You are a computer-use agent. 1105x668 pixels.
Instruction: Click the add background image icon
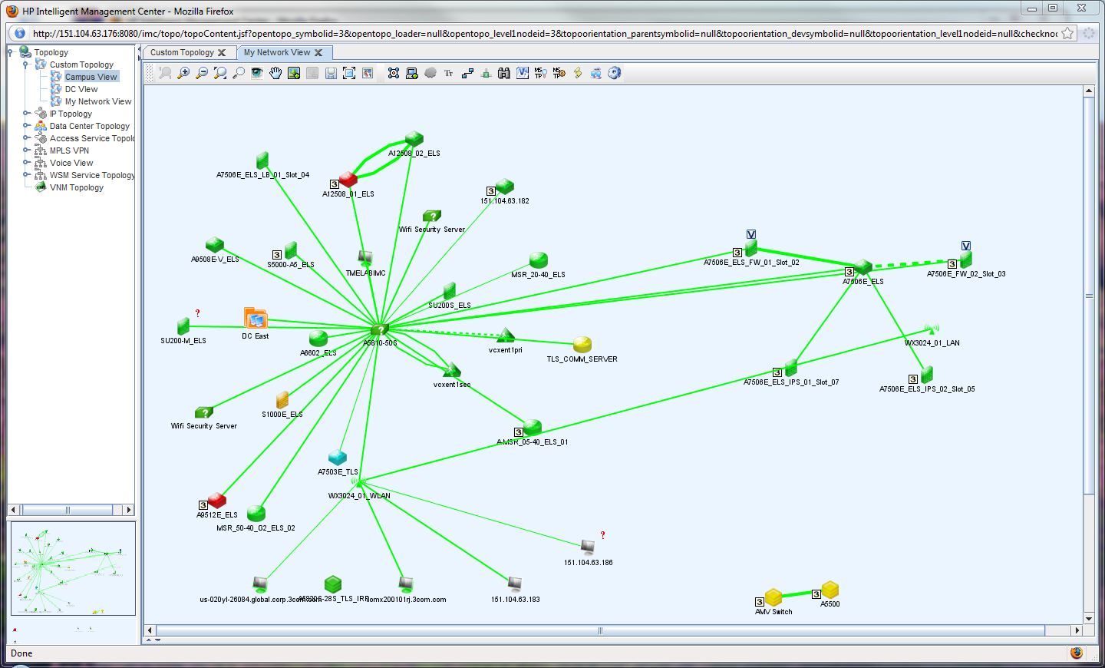pos(294,73)
